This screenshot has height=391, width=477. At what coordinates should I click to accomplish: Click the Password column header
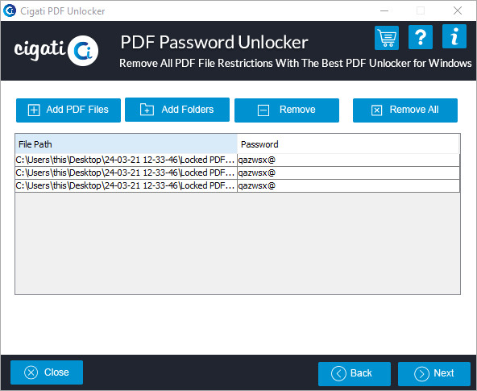coord(348,144)
